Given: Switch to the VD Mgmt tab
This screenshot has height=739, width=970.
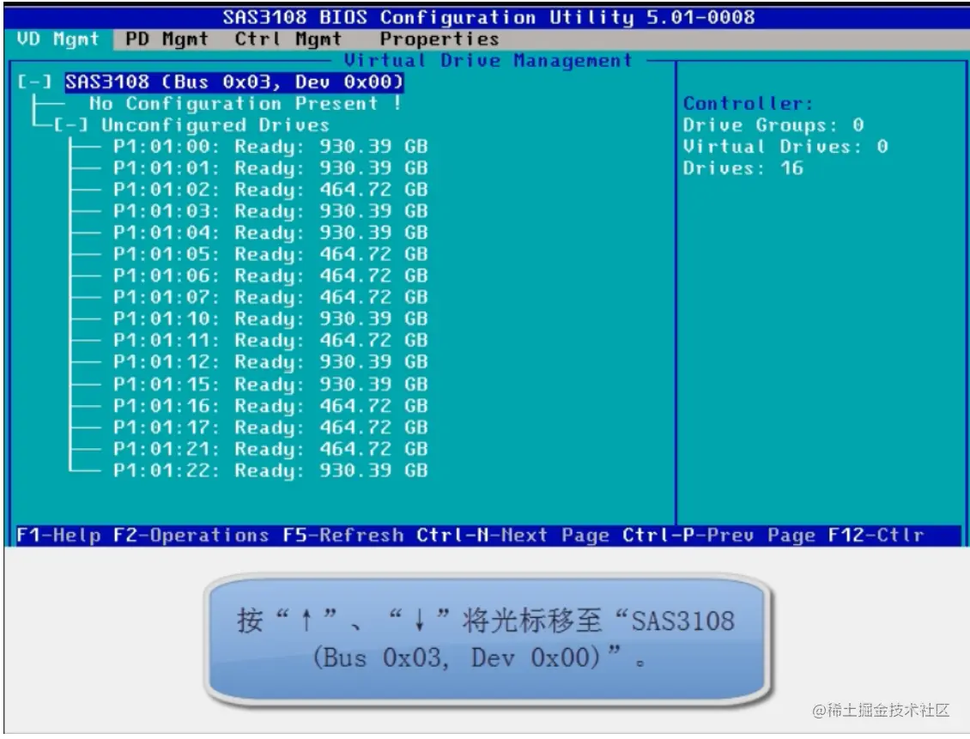Looking at the screenshot, I should (58, 39).
